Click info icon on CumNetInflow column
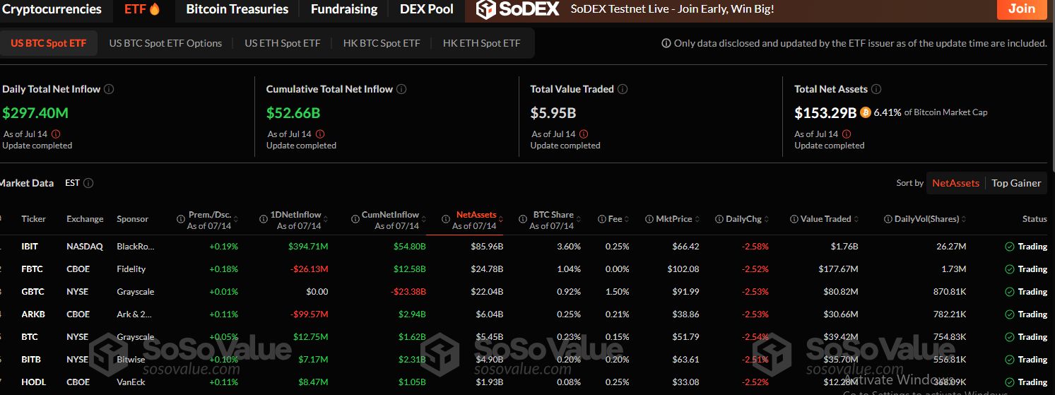 click(355, 220)
